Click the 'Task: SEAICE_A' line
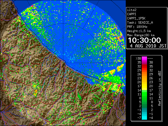 tap(140, 23)
